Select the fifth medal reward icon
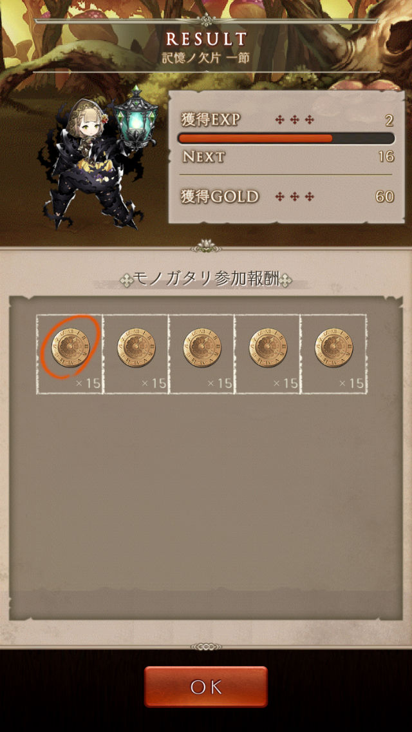This screenshot has width=412, height=732. 333,348
